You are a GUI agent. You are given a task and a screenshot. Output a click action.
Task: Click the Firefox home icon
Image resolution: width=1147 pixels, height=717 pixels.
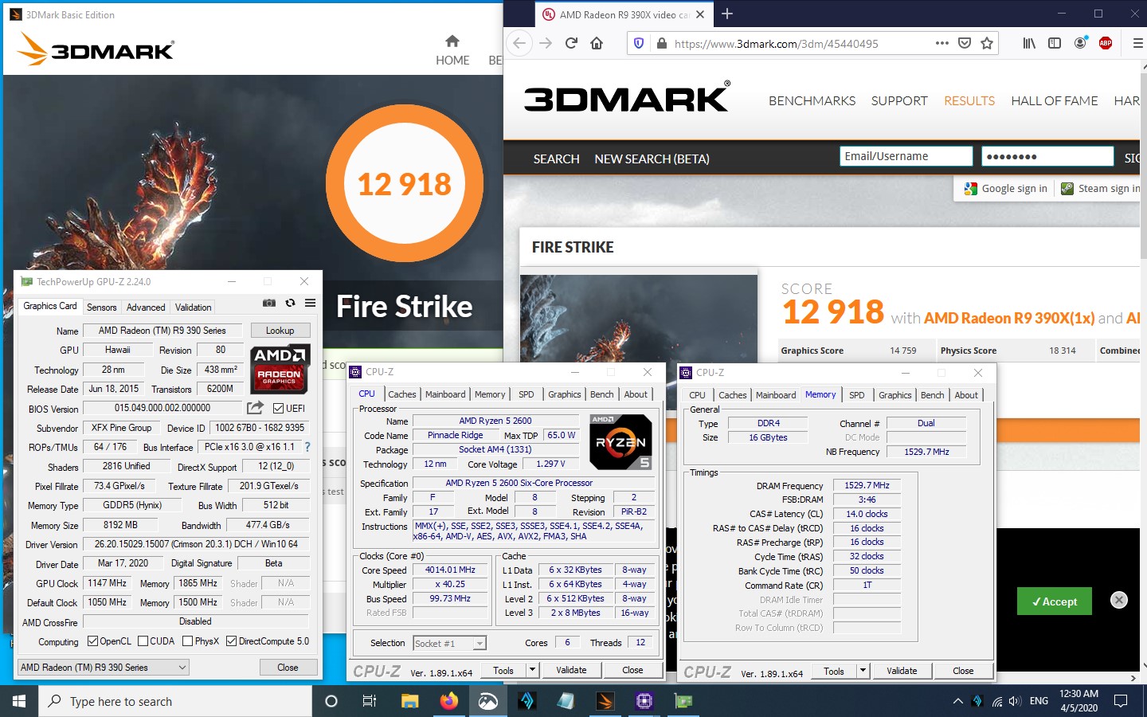click(597, 43)
